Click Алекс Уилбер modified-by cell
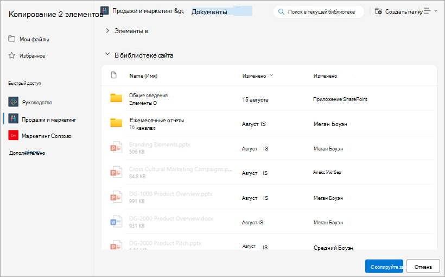445x277 pixels. [327, 172]
